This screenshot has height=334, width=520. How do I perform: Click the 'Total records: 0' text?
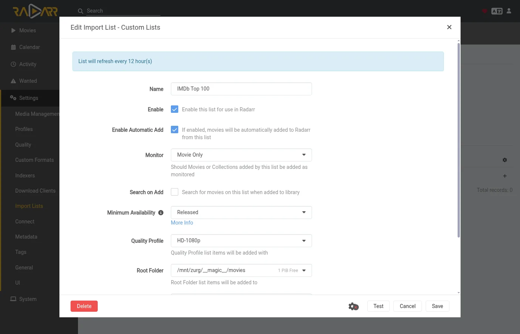tap(495, 190)
